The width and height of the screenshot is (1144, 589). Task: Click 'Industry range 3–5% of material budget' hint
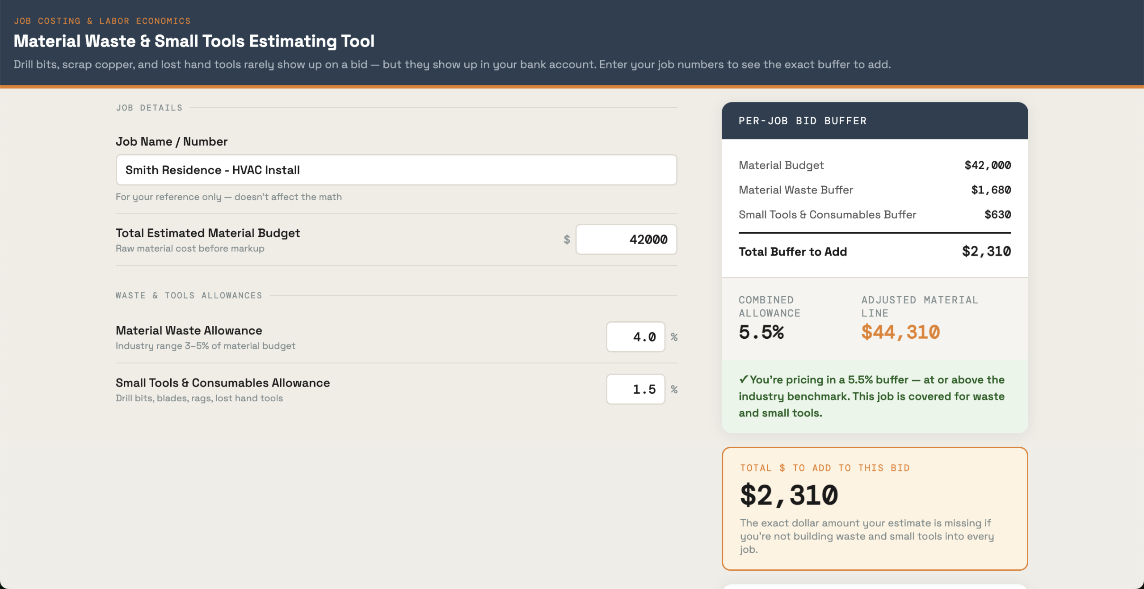[206, 346]
